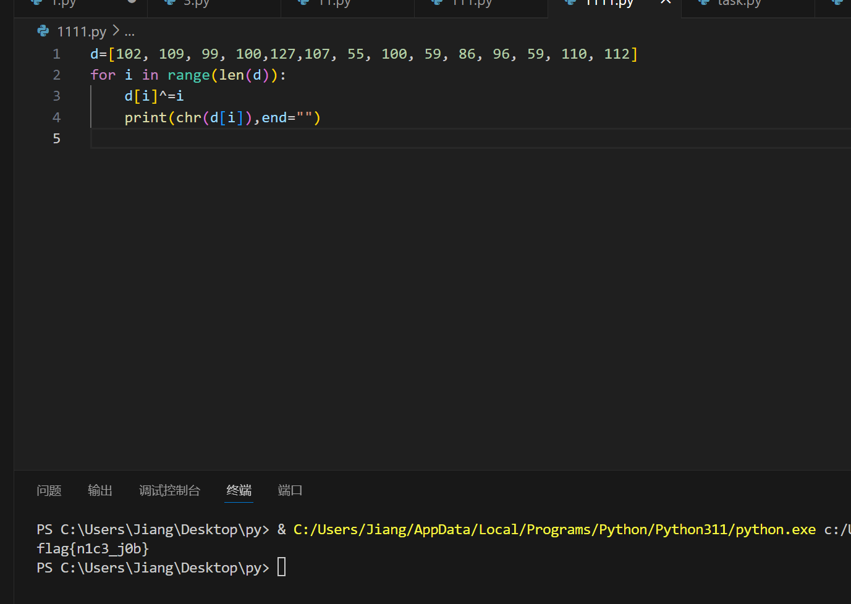The image size is (851, 604).
Task: Click the Python file icon in breadcrumb
Action: pos(43,31)
